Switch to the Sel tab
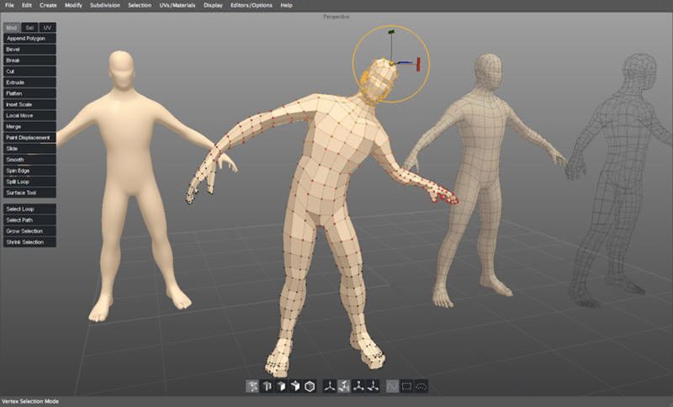 (x=29, y=28)
